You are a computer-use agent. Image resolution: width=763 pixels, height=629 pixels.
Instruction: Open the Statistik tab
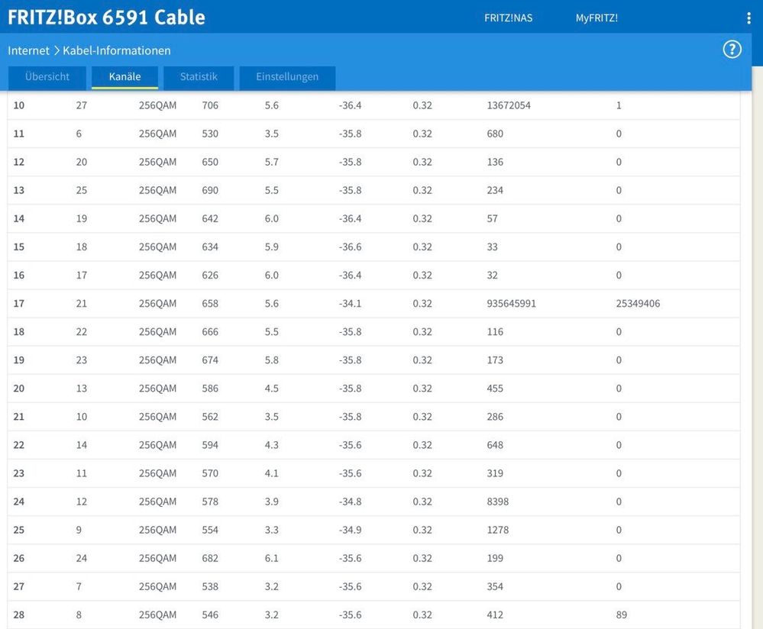pyautogui.click(x=199, y=77)
